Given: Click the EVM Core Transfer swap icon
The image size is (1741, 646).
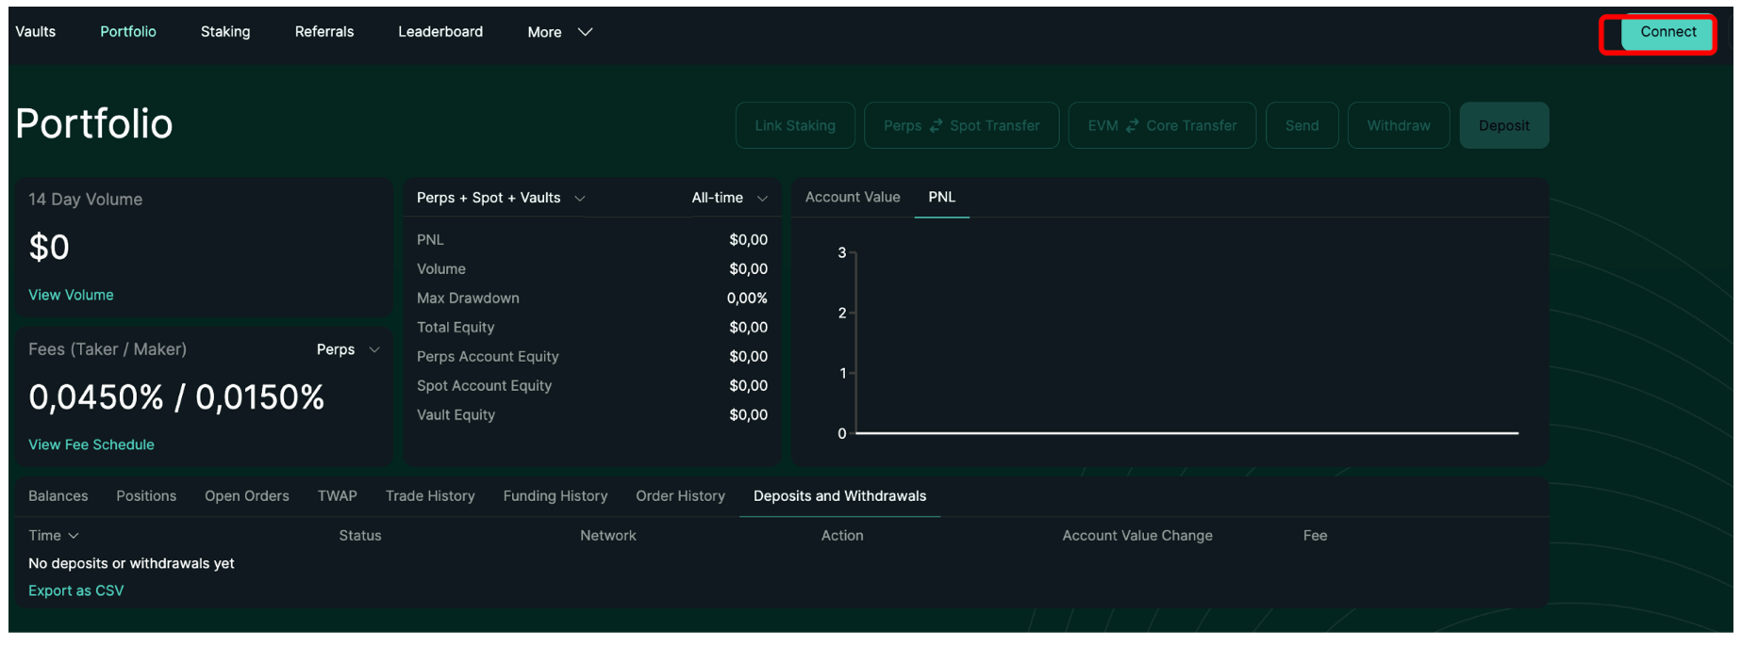Looking at the screenshot, I should pyautogui.click(x=1132, y=126).
